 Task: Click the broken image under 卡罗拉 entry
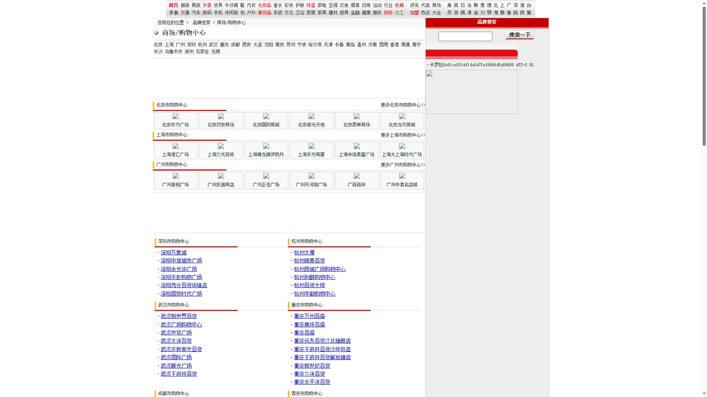(471, 92)
